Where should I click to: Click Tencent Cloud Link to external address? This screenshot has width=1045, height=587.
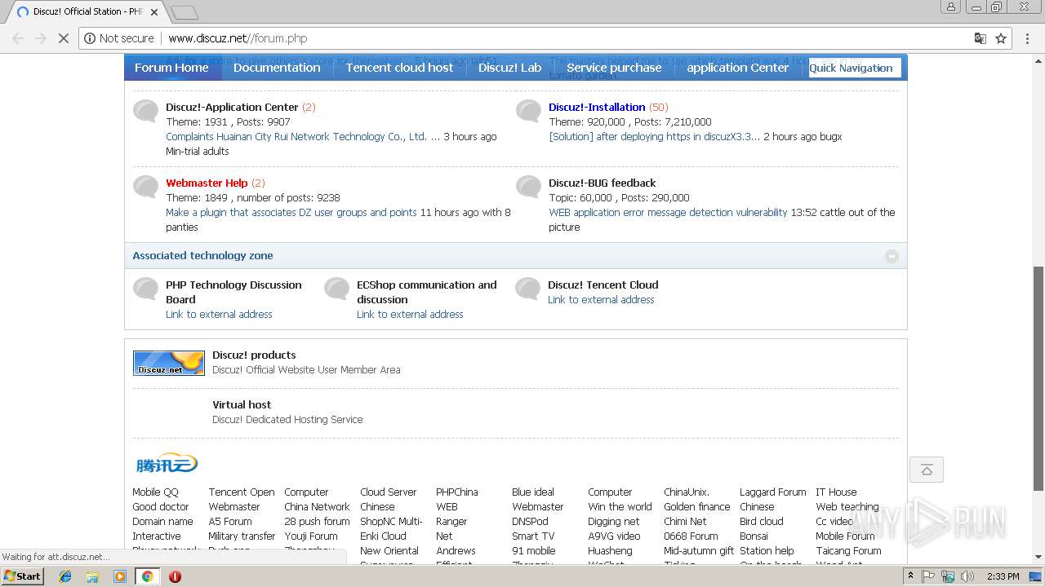(x=601, y=299)
